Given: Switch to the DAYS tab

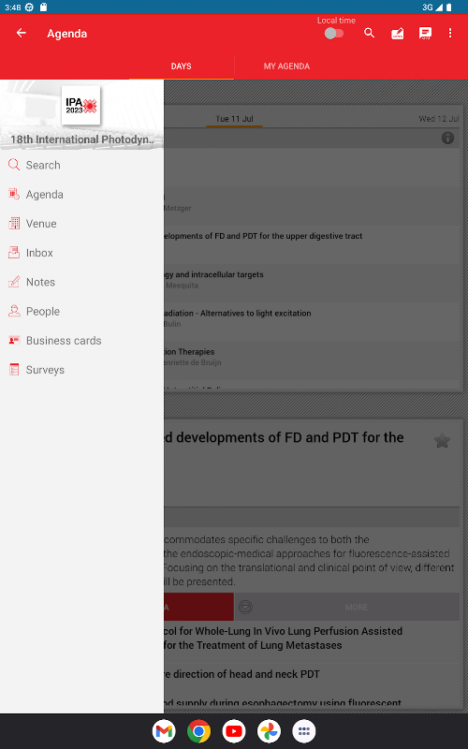Looking at the screenshot, I should 181,66.
